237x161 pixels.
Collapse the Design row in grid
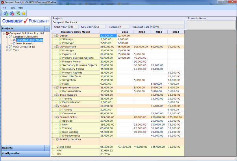pyautogui.click(x=55, y=36)
